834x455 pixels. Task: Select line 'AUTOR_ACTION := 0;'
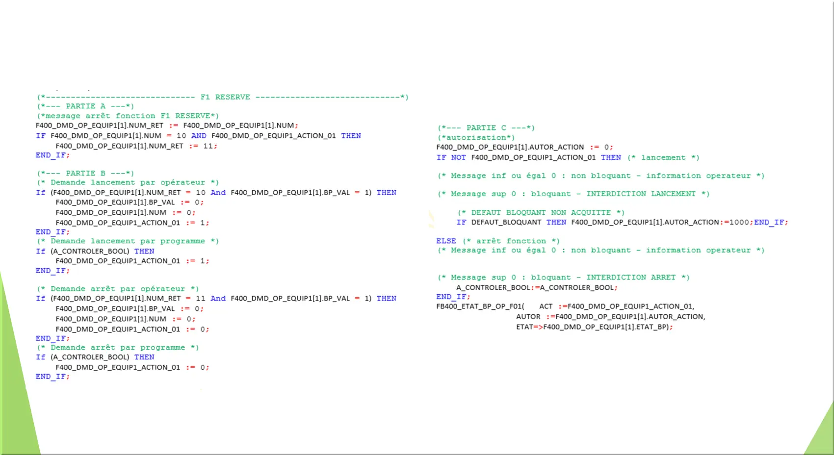(x=524, y=147)
